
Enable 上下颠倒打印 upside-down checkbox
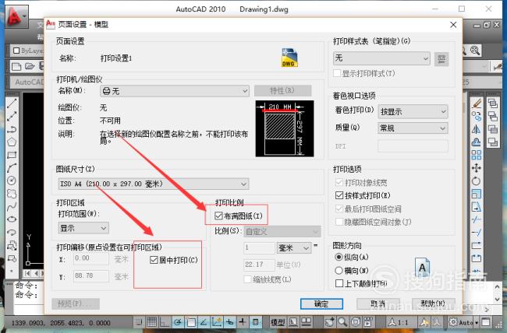(339, 283)
